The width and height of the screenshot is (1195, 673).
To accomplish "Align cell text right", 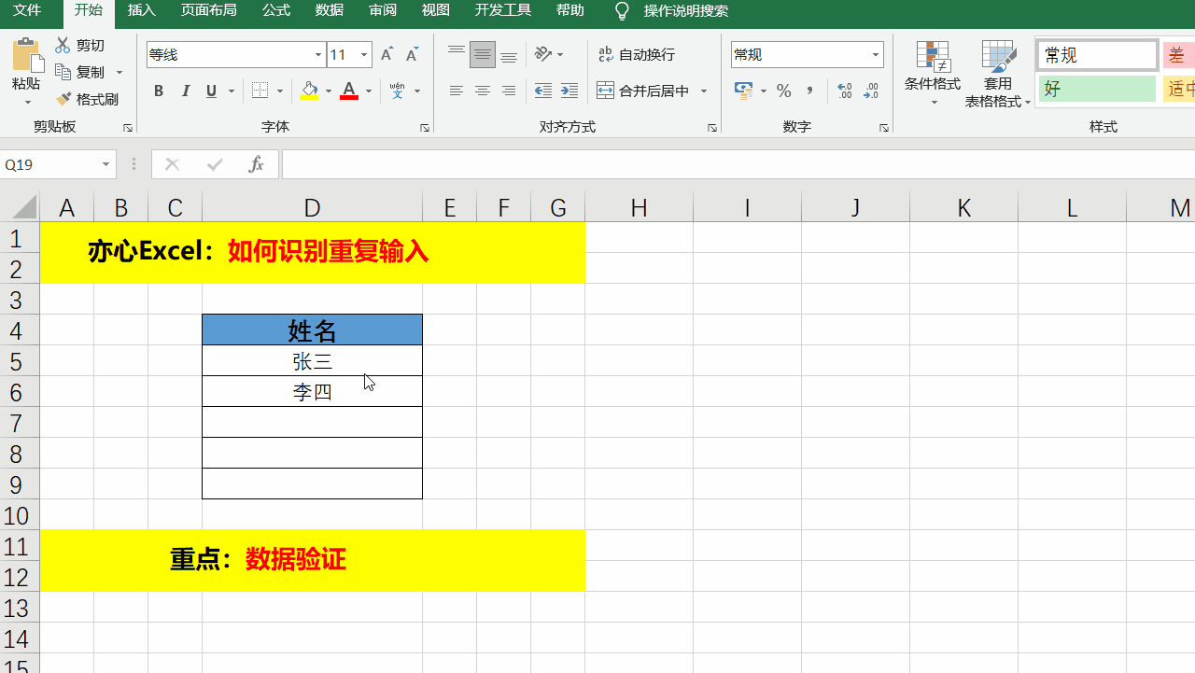I will 509,91.
